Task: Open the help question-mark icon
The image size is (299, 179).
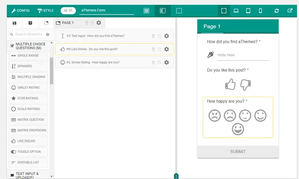Action: click(x=30, y=23)
